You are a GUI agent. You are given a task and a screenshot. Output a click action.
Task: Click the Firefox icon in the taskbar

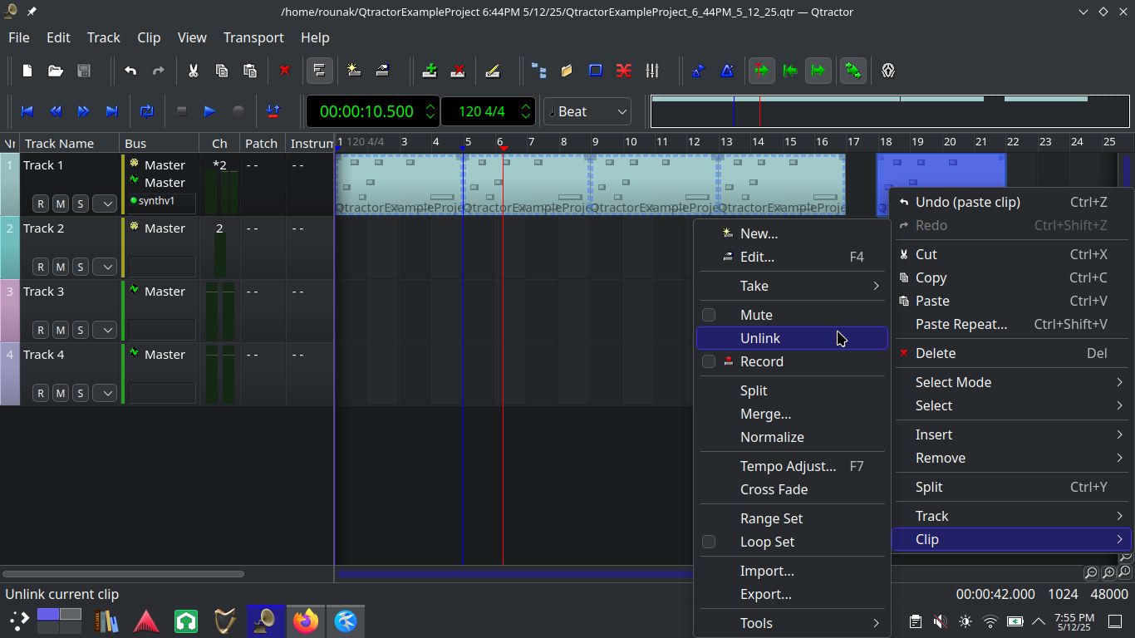click(x=306, y=621)
